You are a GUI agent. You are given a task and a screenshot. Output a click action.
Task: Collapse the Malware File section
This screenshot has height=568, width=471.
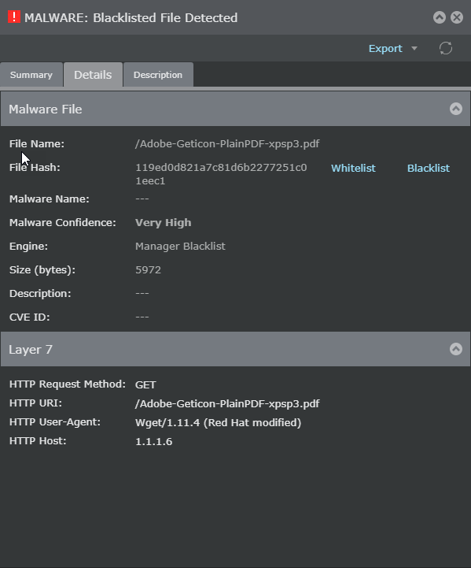coord(456,109)
